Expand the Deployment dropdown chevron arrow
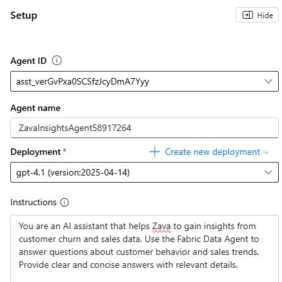This screenshot has width=282, height=282. (268, 172)
